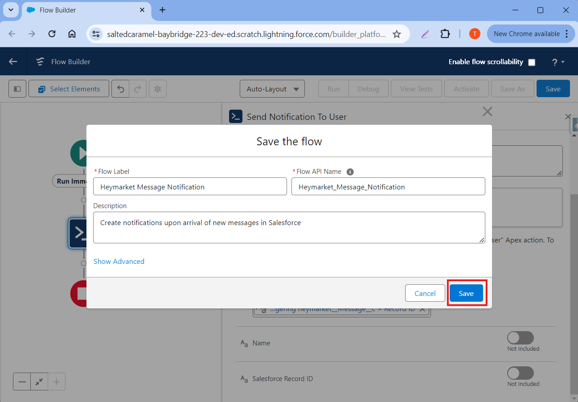The image size is (578, 402).
Task: Select the Apex action node on canvas
Action: (x=78, y=233)
